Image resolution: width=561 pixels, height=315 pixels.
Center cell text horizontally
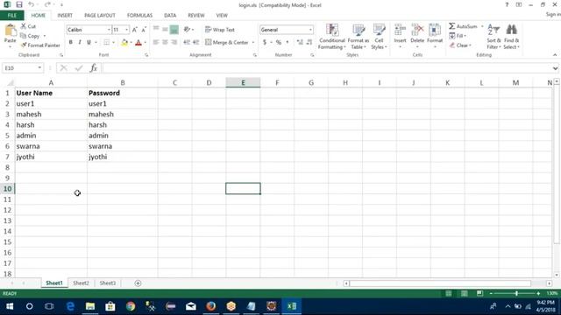click(x=165, y=43)
